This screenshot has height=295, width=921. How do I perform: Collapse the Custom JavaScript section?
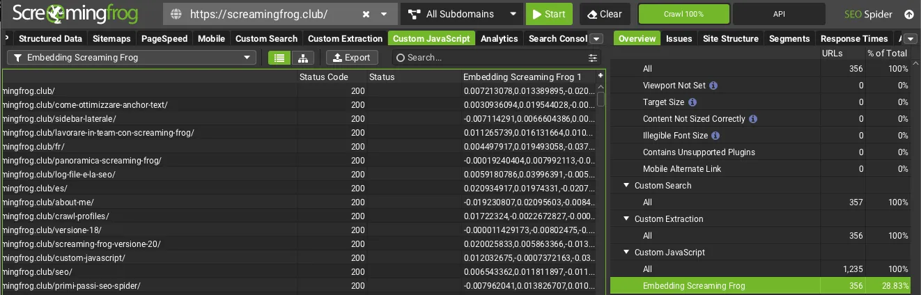[x=627, y=253]
